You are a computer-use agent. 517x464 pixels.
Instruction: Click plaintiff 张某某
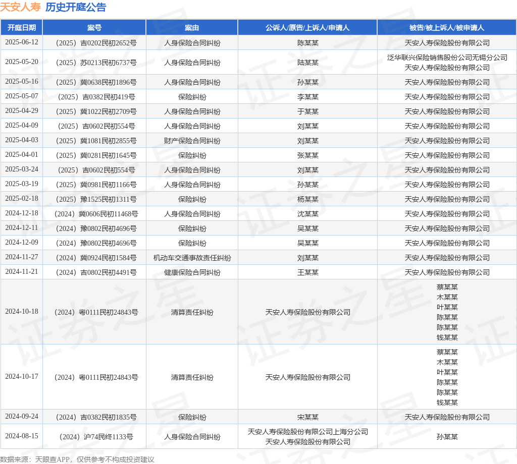[307, 155]
